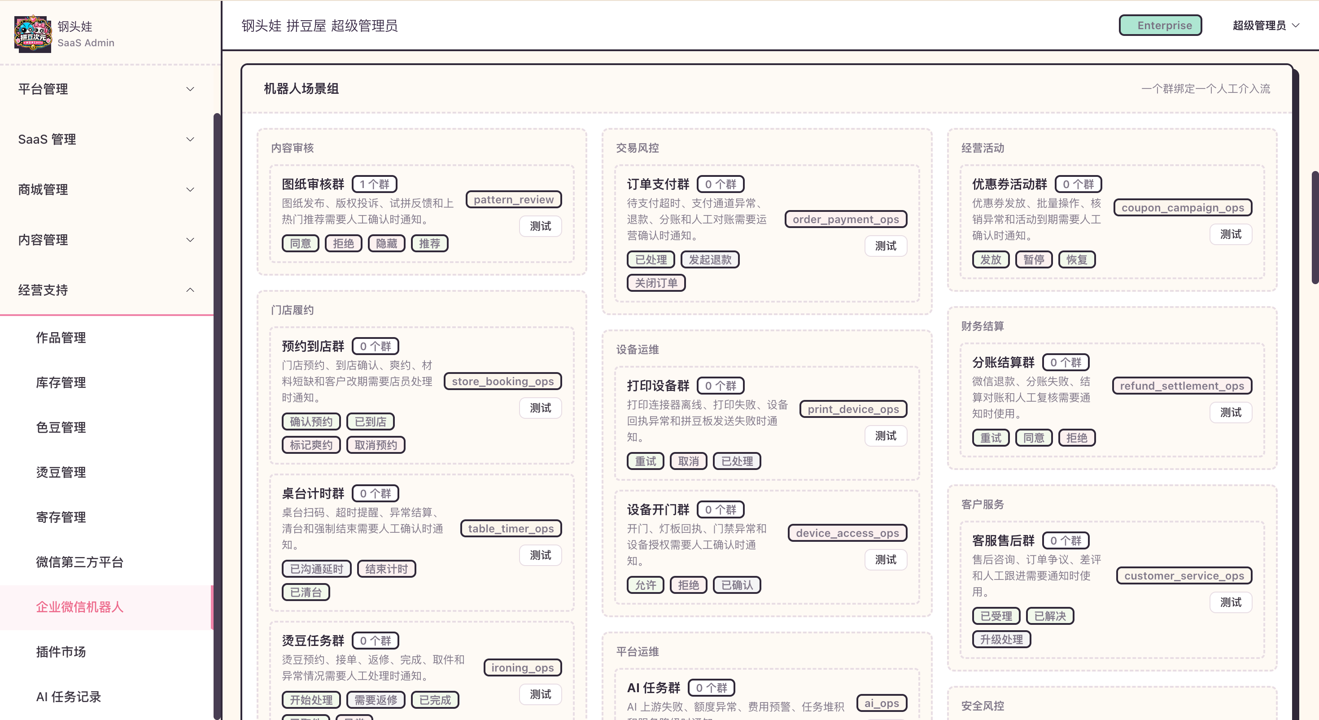Image resolution: width=1319 pixels, height=720 pixels.
Task: Click the coupon_campaign_ops code tag
Action: click(1182, 207)
